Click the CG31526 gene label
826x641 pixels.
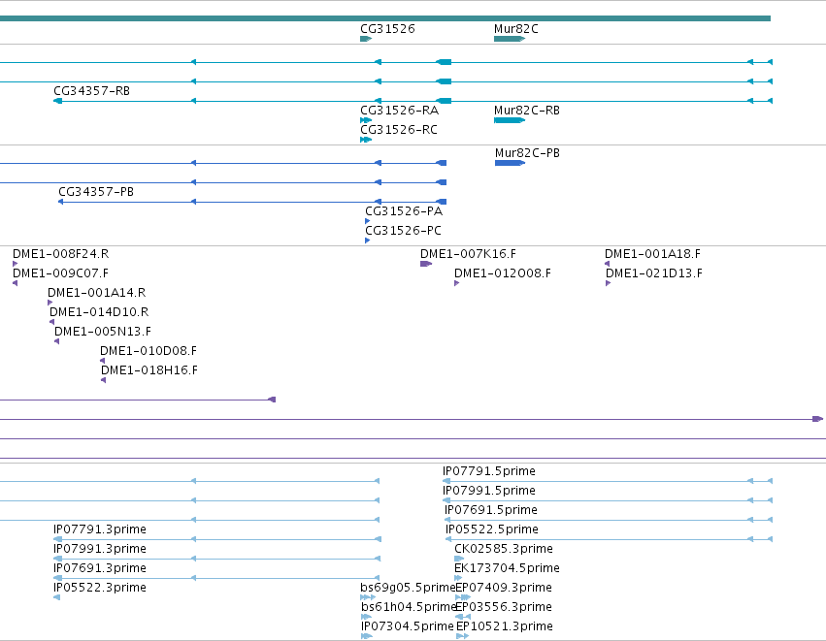click(x=387, y=29)
